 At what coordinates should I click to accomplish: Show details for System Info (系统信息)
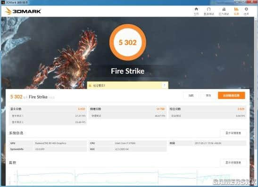tap(233, 133)
